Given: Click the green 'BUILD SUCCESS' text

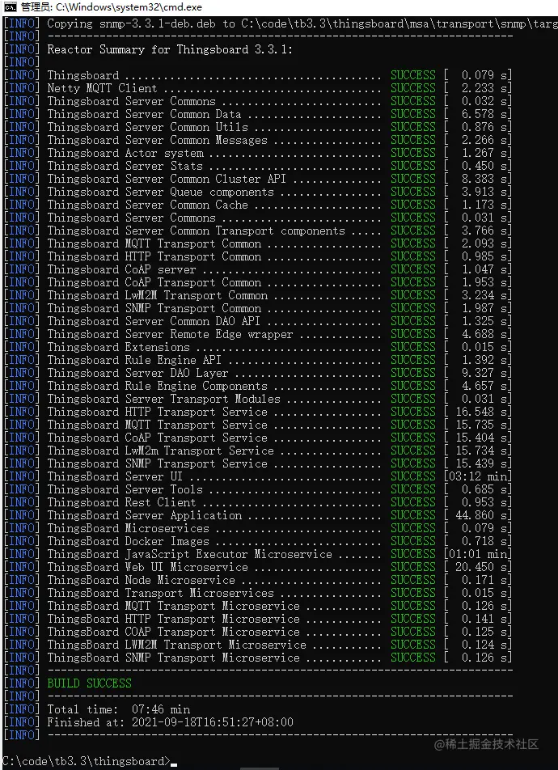Looking at the screenshot, I should tap(90, 683).
